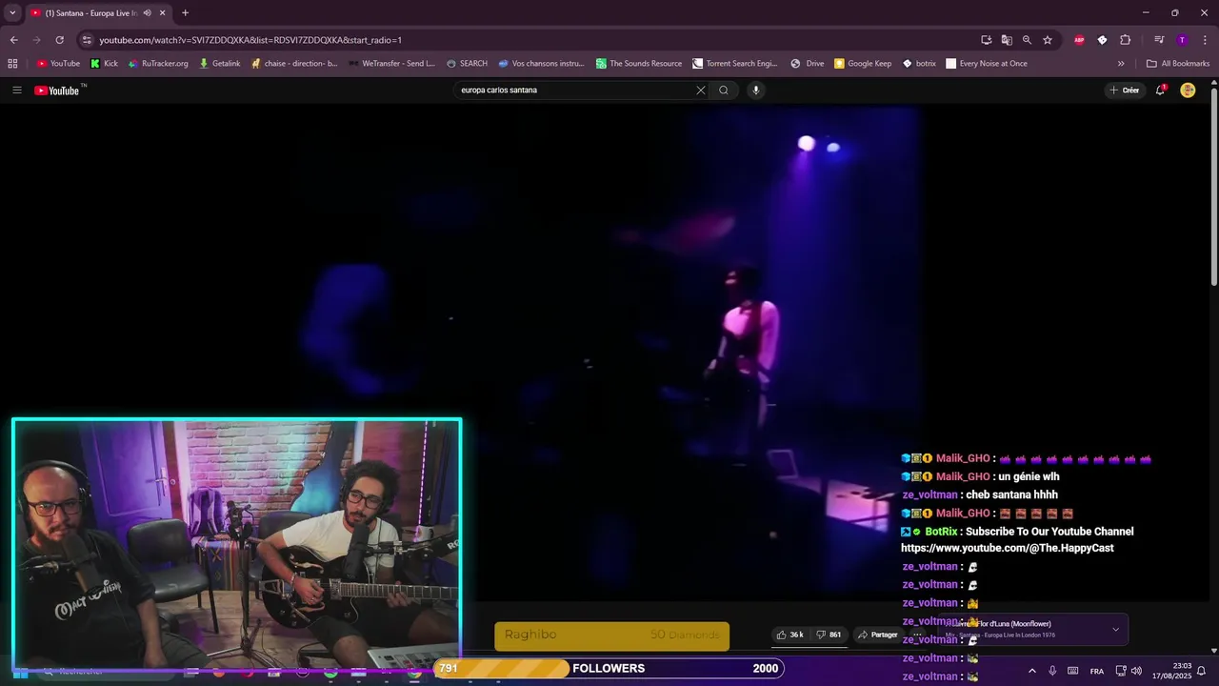View site information icon in address bar
Image resolution: width=1219 pixels, height=686 pixels.
[87, 40]
